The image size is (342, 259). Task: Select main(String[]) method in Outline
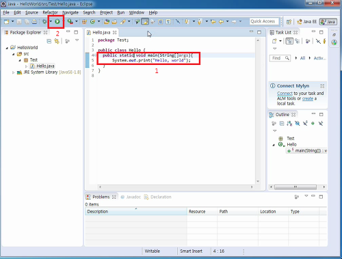click(x=307, y=151)
